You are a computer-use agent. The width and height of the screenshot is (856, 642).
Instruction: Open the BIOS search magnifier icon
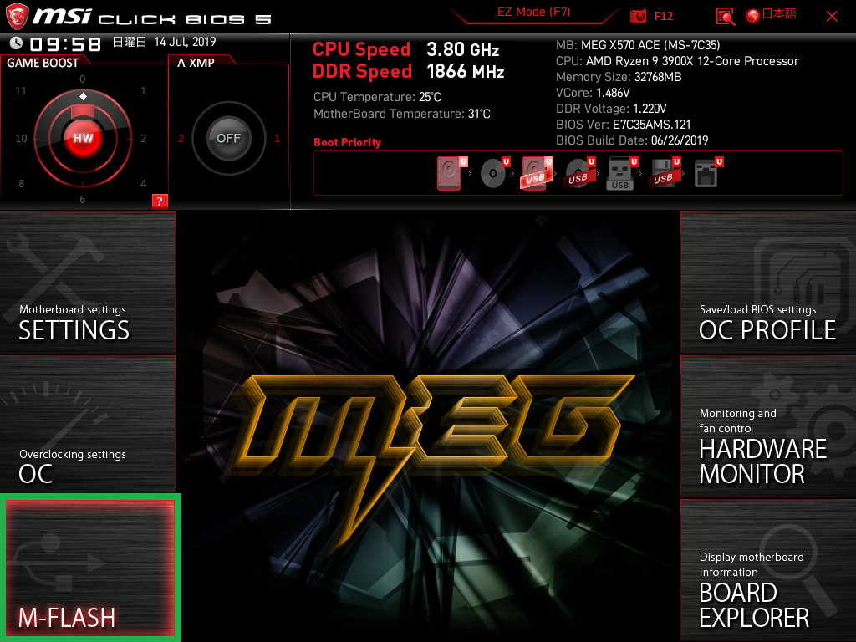pyautogui.click(x=725, y=16)
